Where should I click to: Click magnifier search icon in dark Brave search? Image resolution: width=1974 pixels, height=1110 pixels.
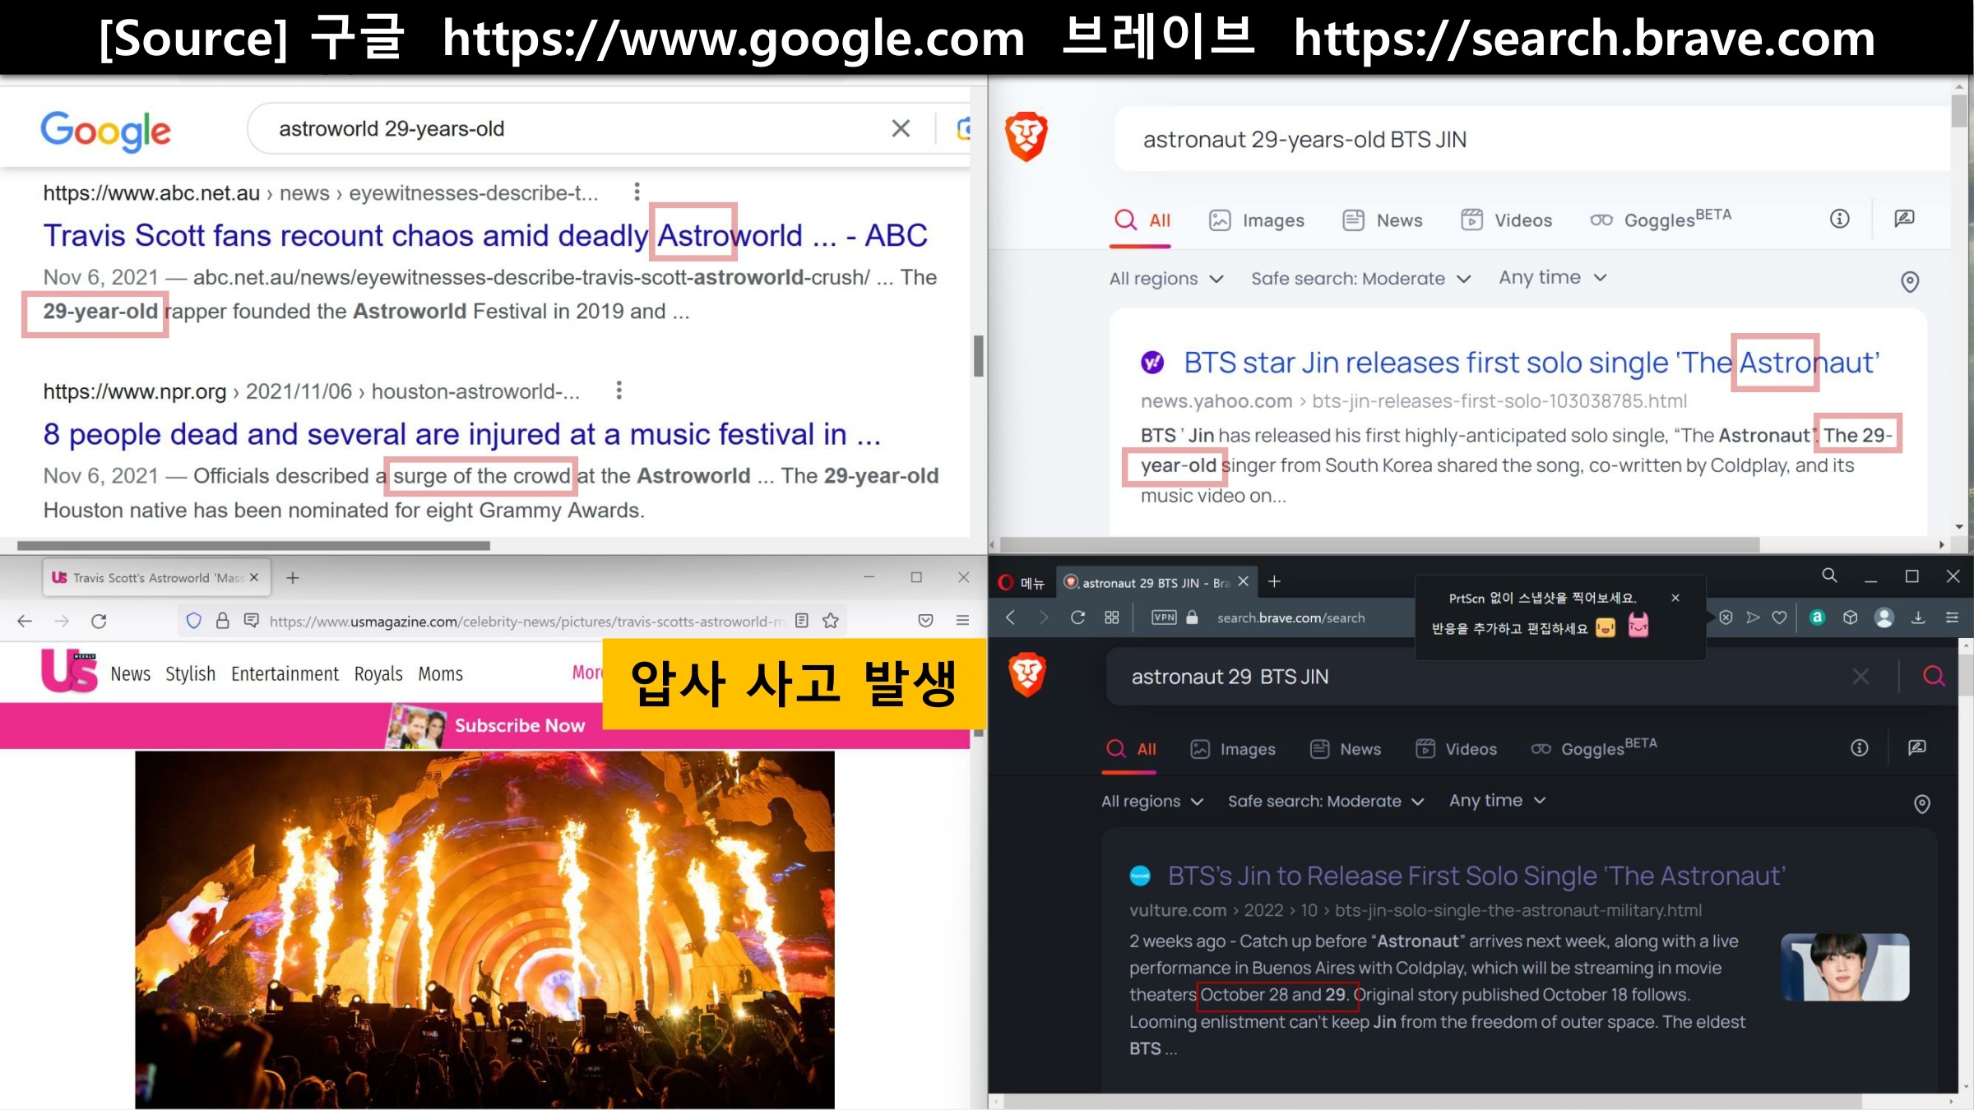[1934, 677]
